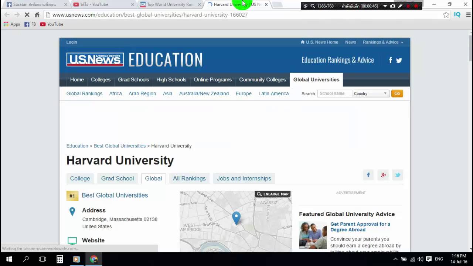The width and height of the screenshot is (473, 266).
Task: Bookmark this page with the star icon
Action: (446, 15)
